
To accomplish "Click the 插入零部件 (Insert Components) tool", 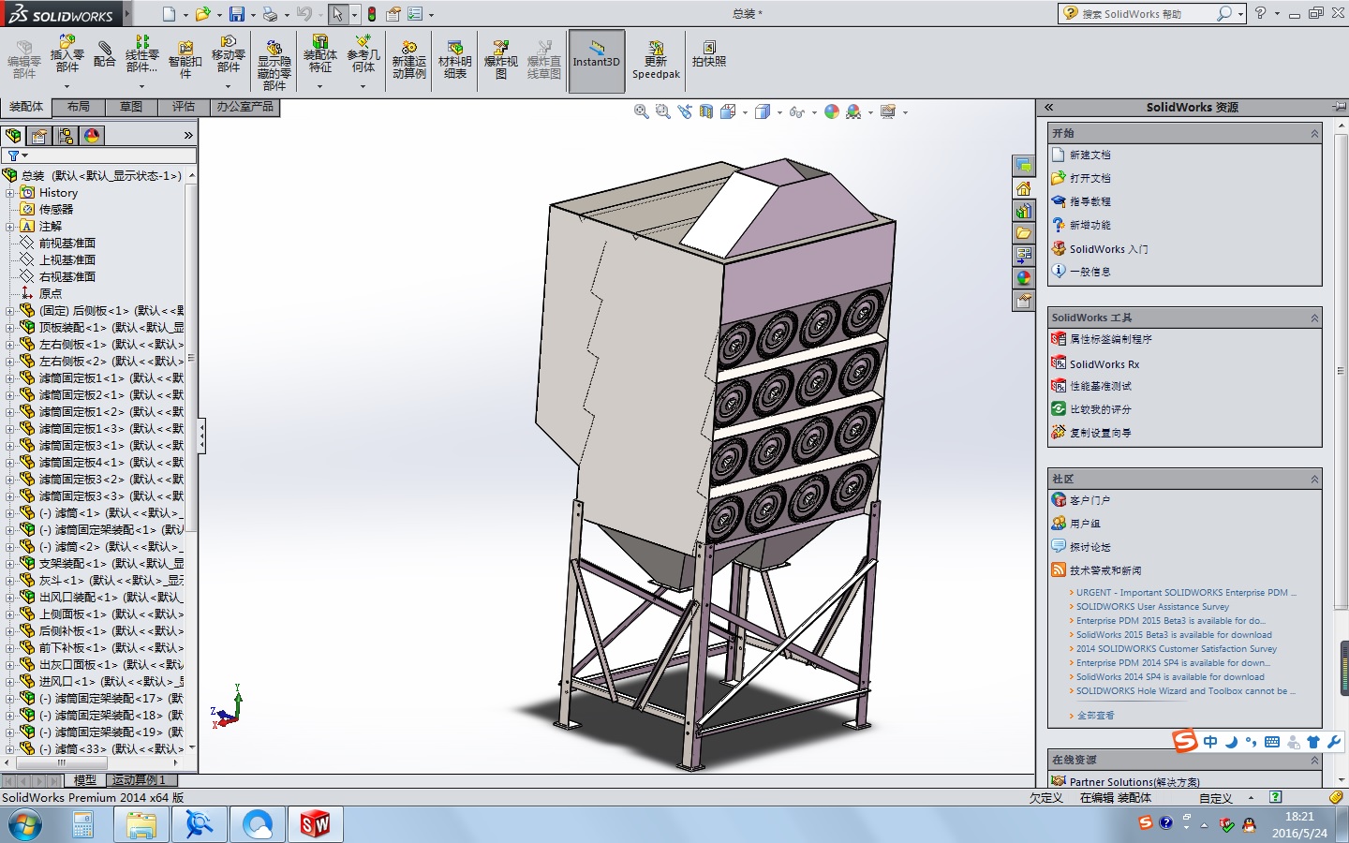I will tap(67, 54).
